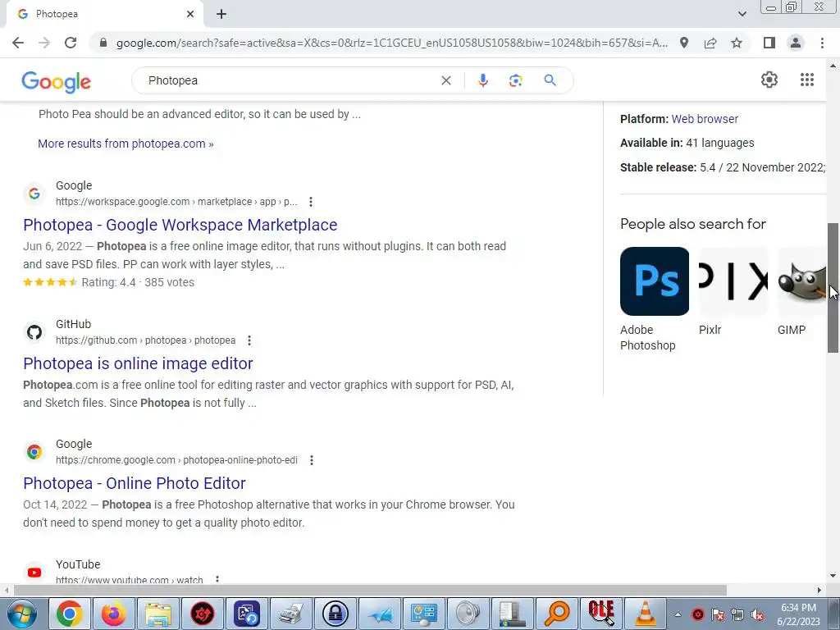Click People also search for heading

(x=692, y=224)
